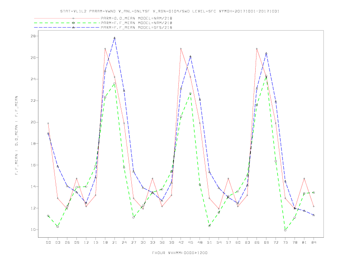Click x-axis tick label 33
This screenshot has height=264, width=342.
tap(152, 242)
